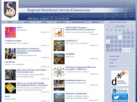Select April 15 in the calendar
137x102 pixels.
coord(124,42)
